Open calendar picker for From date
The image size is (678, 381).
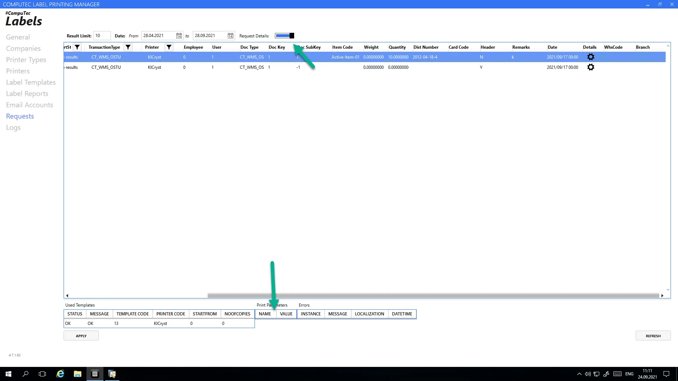click(179, 36)
